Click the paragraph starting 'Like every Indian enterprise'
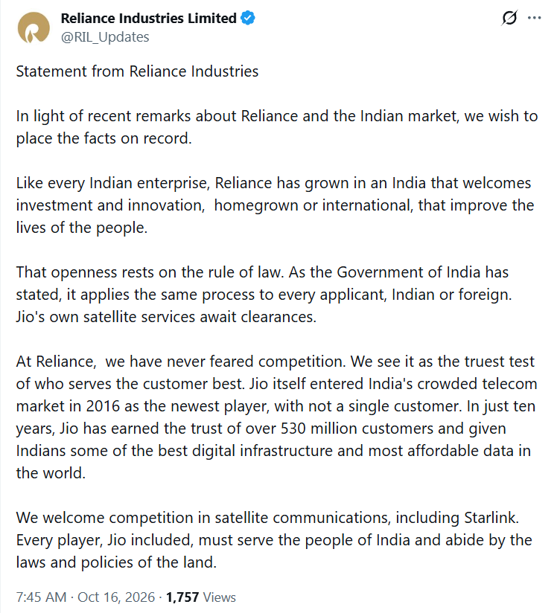Screen dimensions: 557x613 pos(276,205)
